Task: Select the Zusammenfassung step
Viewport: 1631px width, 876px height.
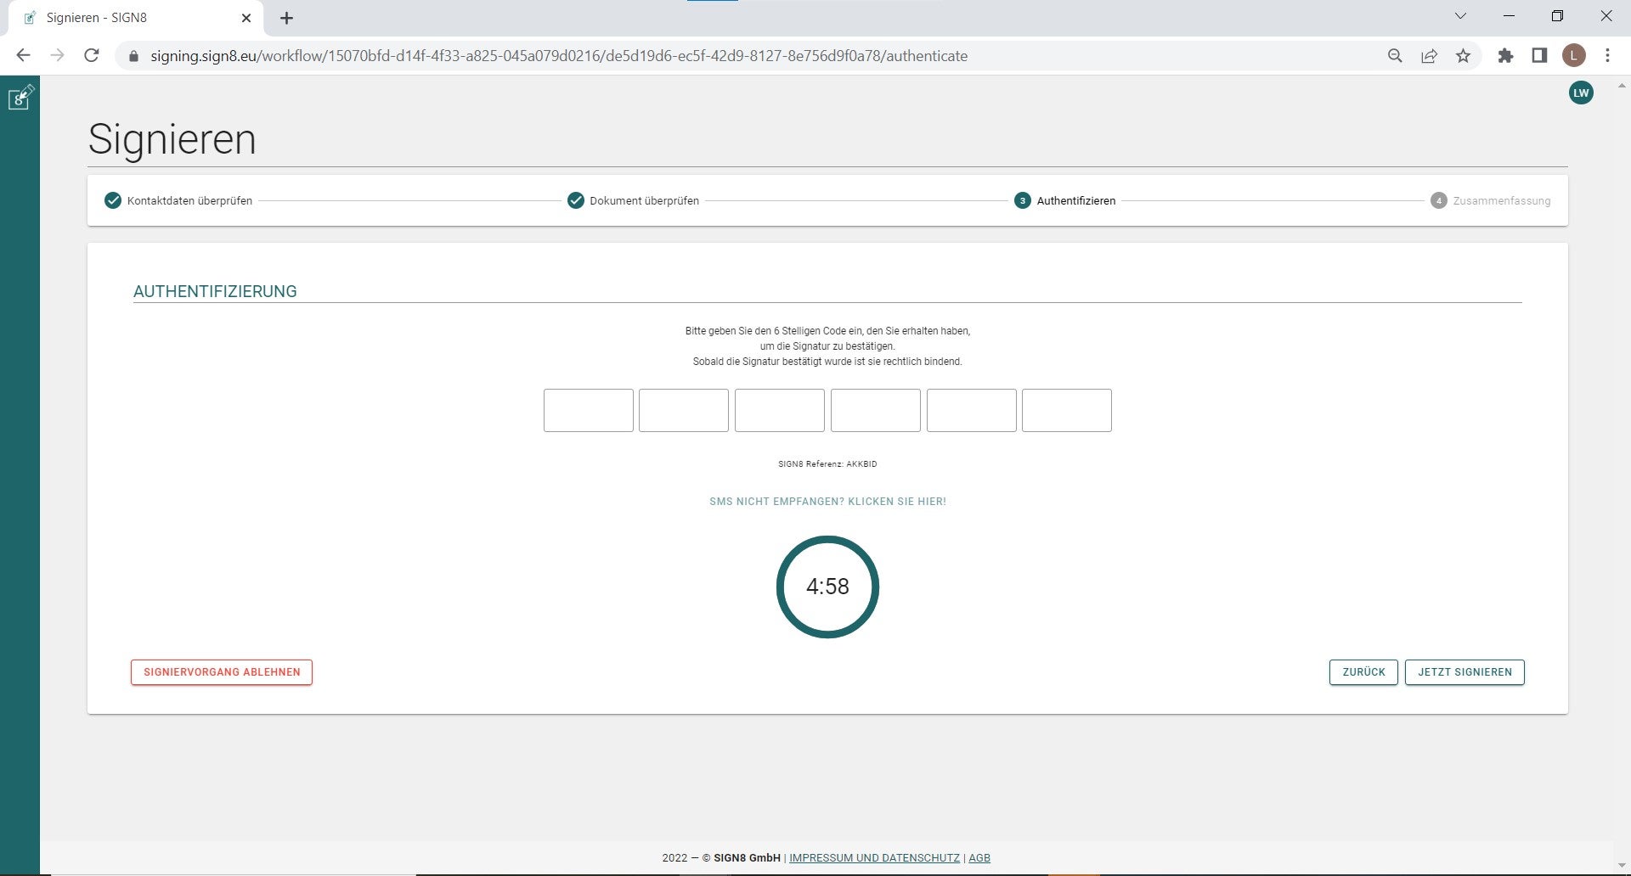Action: [1491, 201]
